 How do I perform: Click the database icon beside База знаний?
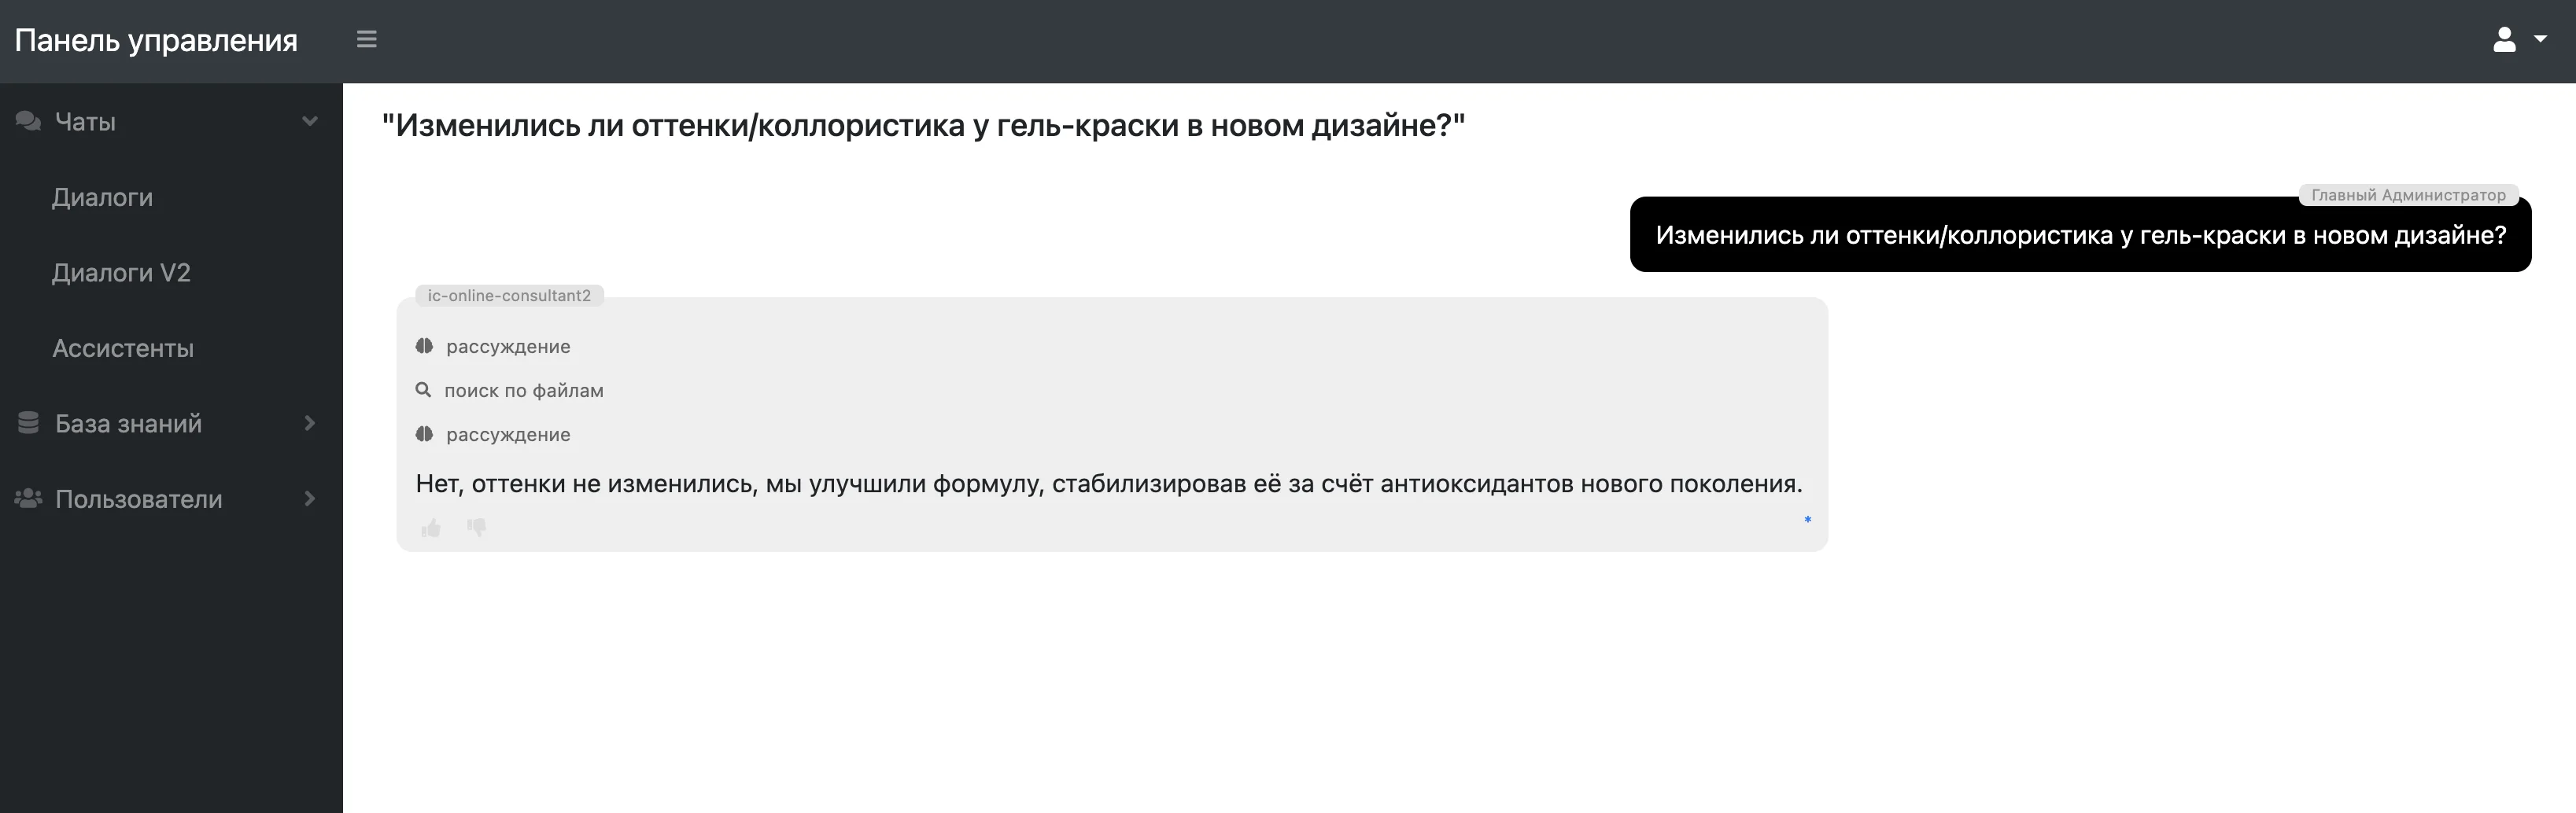tap(28, 424)
